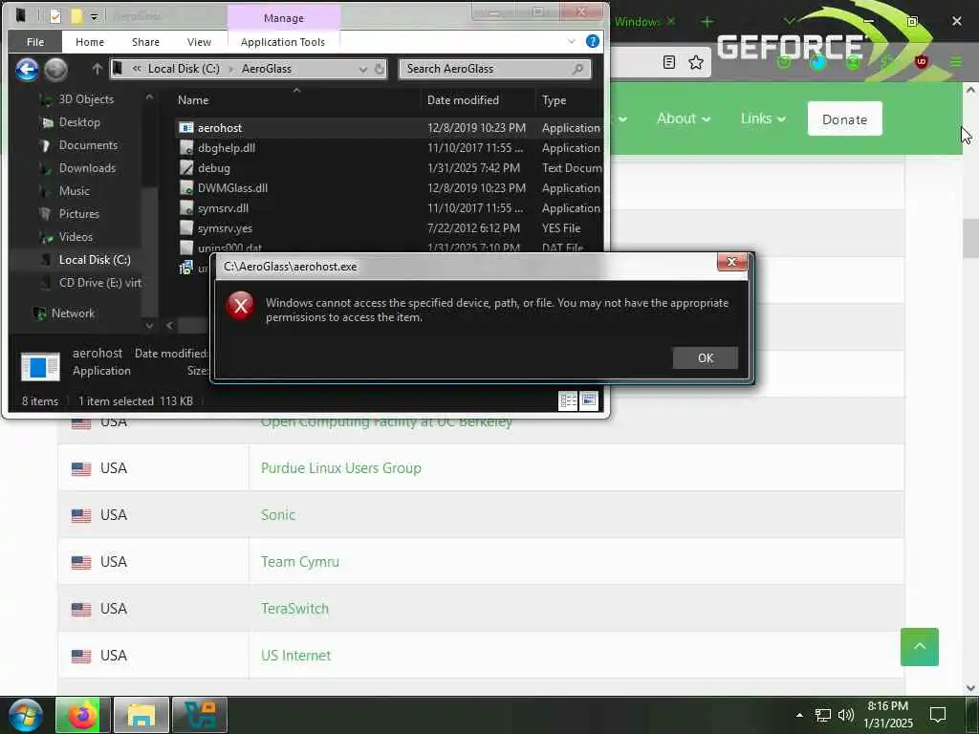Image resolution: width=979 pixels, height=734 pixels.
Task: Switch to Application Tools tab
Action: point(283,42)
